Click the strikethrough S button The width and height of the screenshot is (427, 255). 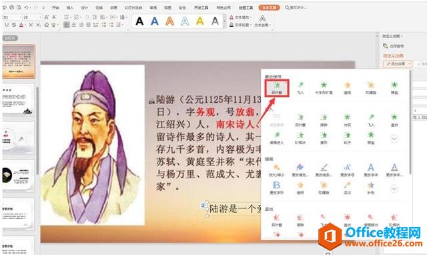14,25
